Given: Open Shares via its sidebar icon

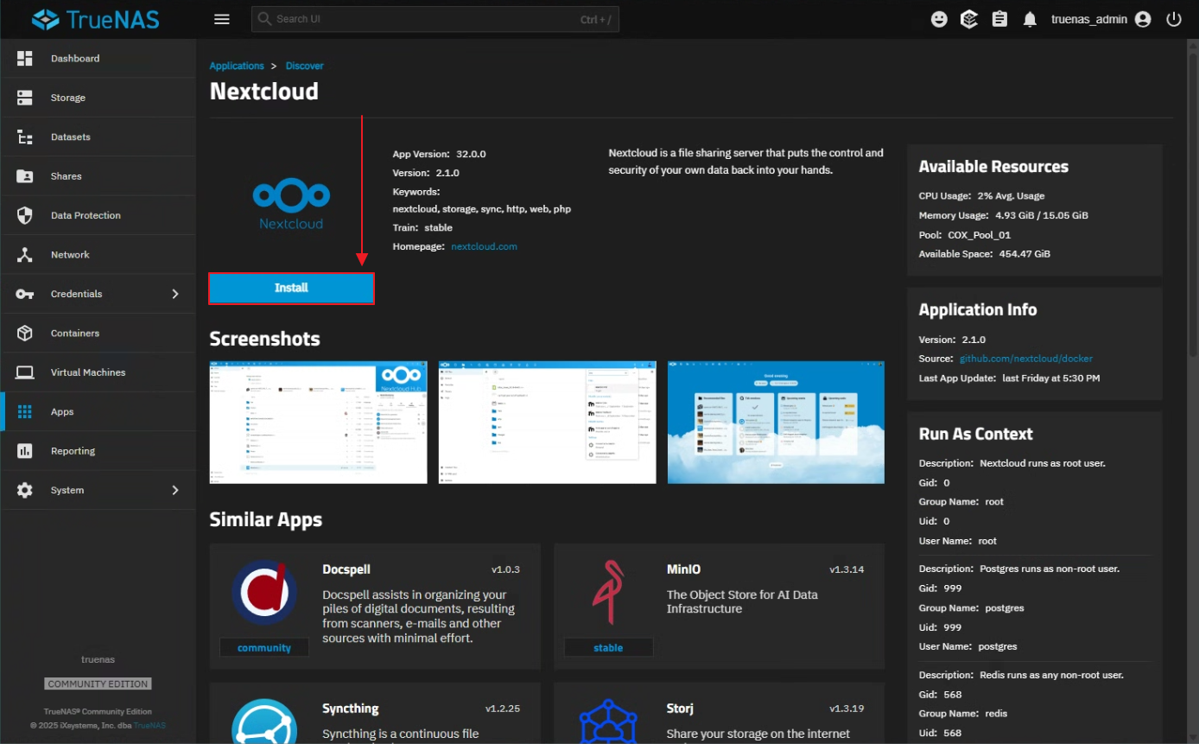Looking at the screenshot, I should (24, 176).
